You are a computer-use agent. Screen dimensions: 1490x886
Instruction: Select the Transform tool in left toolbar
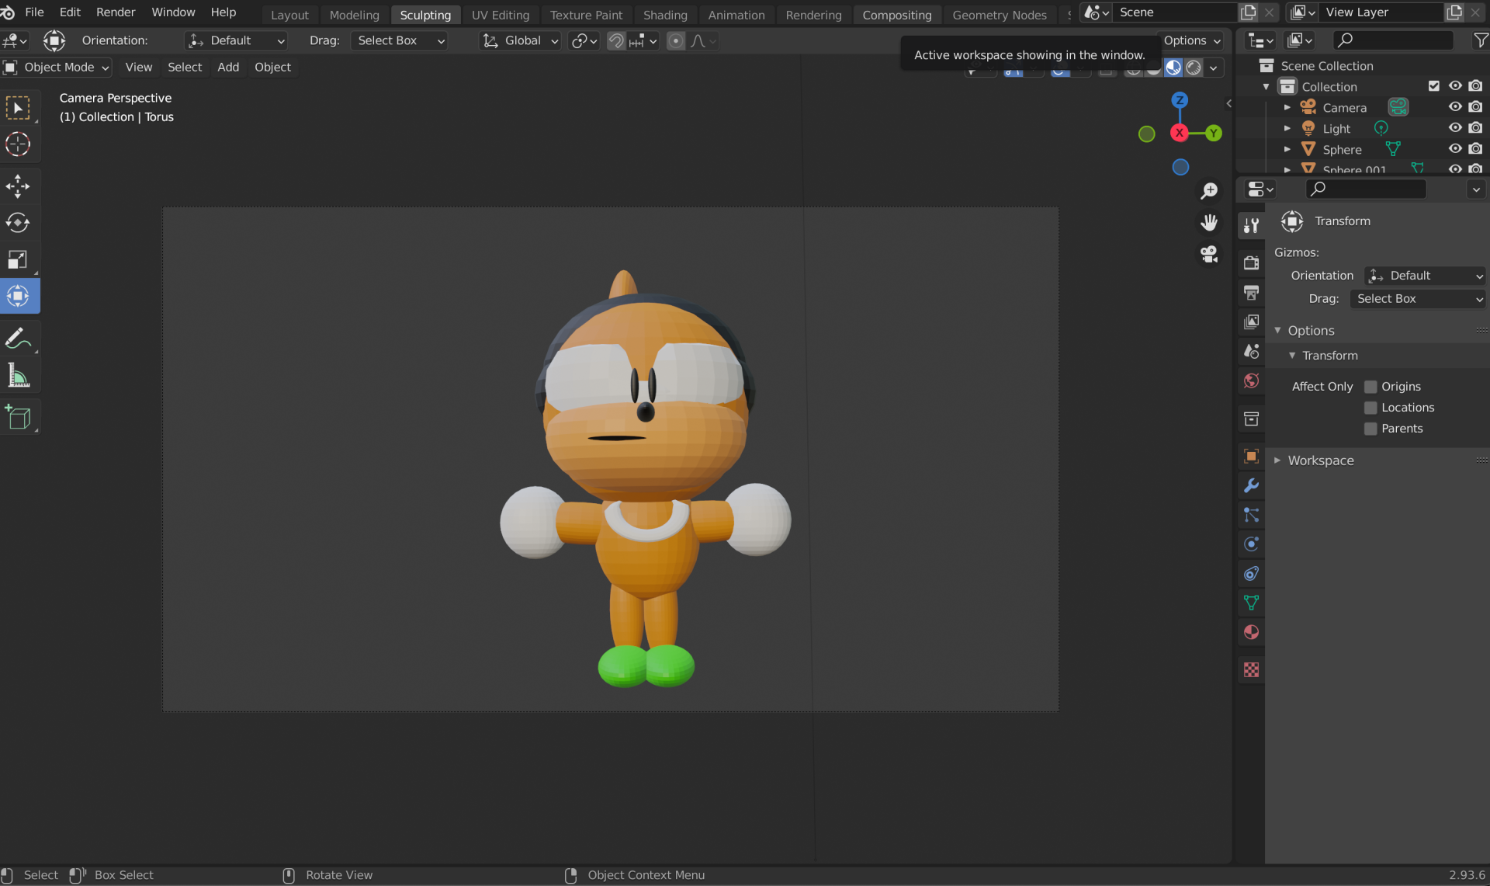(19, 296)
